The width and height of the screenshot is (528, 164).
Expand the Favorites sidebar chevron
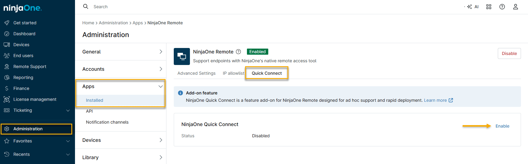coord(68,141)
